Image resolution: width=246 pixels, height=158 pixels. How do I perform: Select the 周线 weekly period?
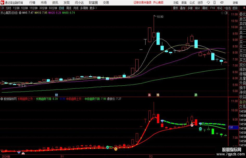[69, 8]
